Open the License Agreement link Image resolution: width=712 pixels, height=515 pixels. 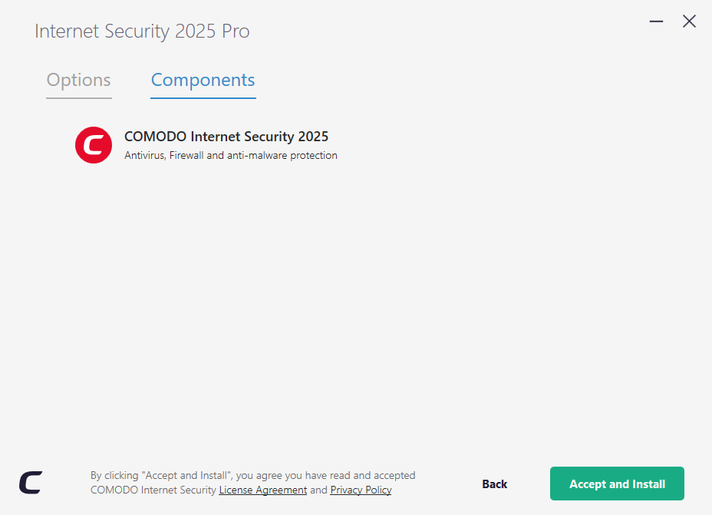[x=262, y=490]
